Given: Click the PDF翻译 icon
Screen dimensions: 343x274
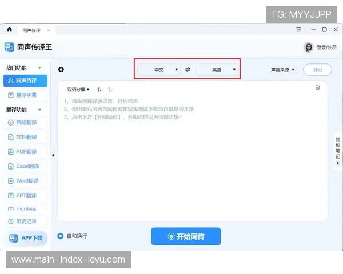Looking at the screenshot, I should click(11, 152).
